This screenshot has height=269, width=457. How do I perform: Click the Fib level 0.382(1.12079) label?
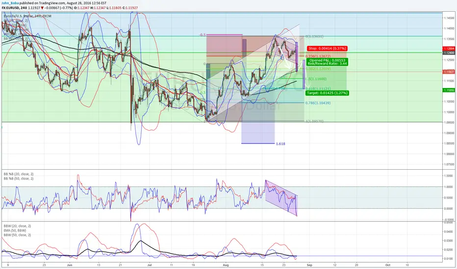click(x=318, y=69)
